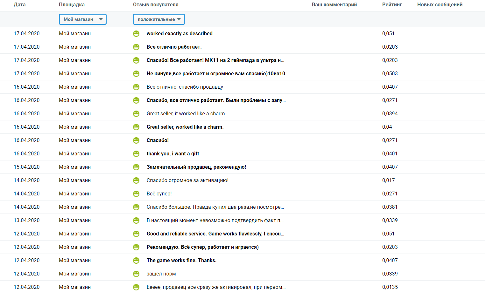The image size is (493, 292).
Task: Click smiley icon beside 'worked exactly as described'
Action: [136, 34]
